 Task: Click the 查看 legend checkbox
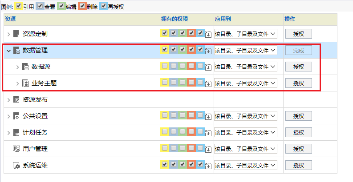(x=40, y=5)
